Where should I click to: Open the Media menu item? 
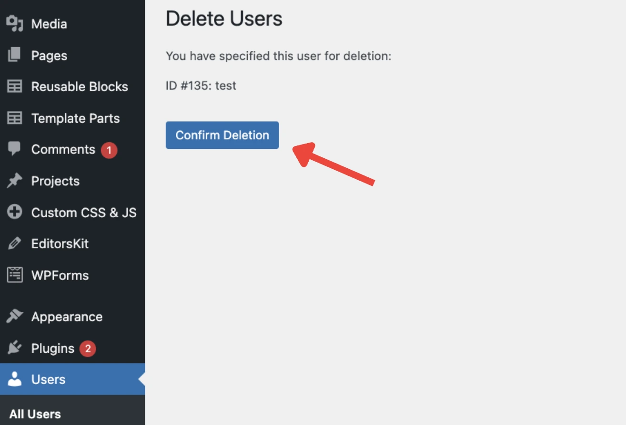49,24
